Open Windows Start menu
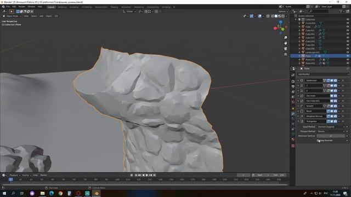The height and width of the screenshot is (197, 351). pyautogui.click(x=4, y=193)
